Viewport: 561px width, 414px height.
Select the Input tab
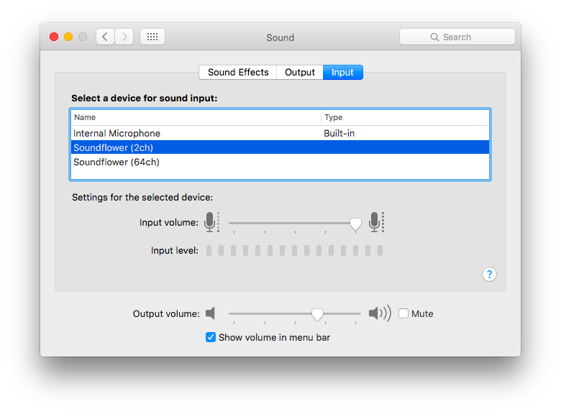(342, 72)
